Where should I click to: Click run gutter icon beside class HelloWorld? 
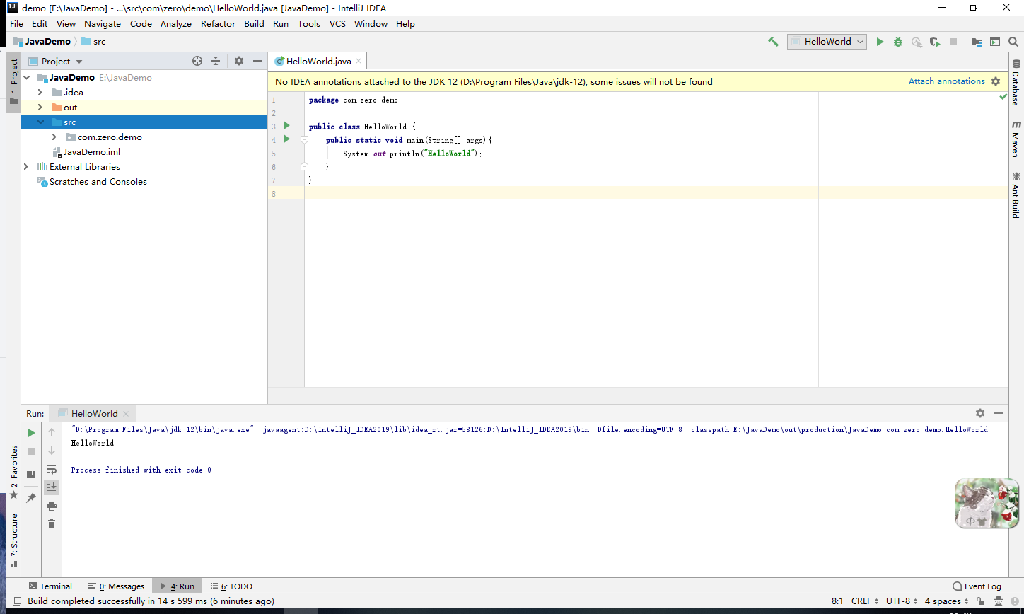click(286, 125)
